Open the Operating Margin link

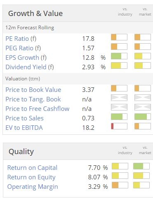pos(33,187)
